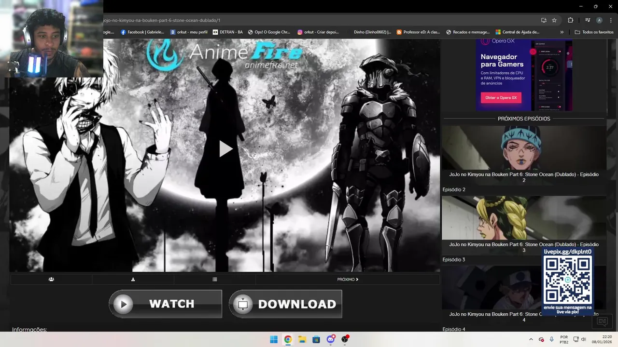618x347 pixels.
Task: Open Microsoft Store from taskbar
Action: [x=316, y=339]
